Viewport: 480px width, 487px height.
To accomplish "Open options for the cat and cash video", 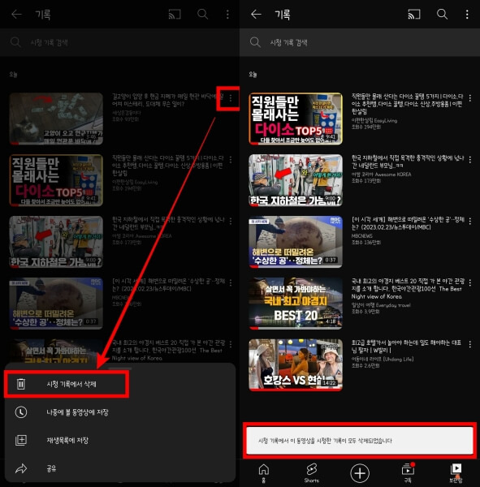I will coord(231,98).
